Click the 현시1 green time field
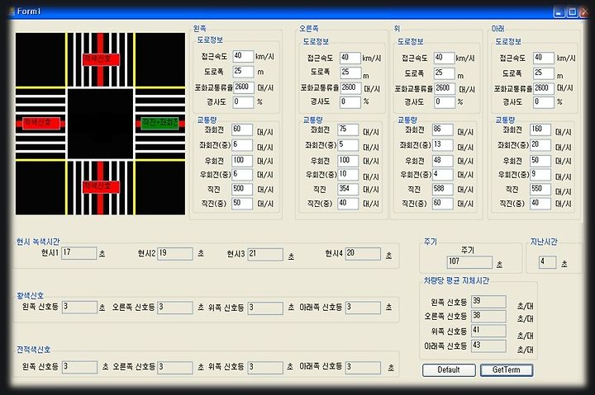The width and height of the screenshot is (595, 395). 79,253
